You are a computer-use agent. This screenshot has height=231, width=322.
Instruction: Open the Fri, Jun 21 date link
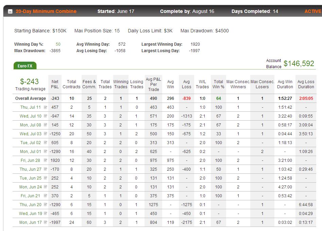(30, 196)
